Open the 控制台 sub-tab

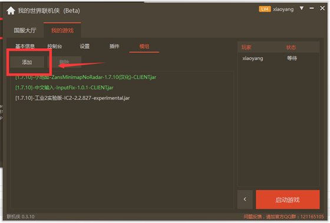click(54, 46)
